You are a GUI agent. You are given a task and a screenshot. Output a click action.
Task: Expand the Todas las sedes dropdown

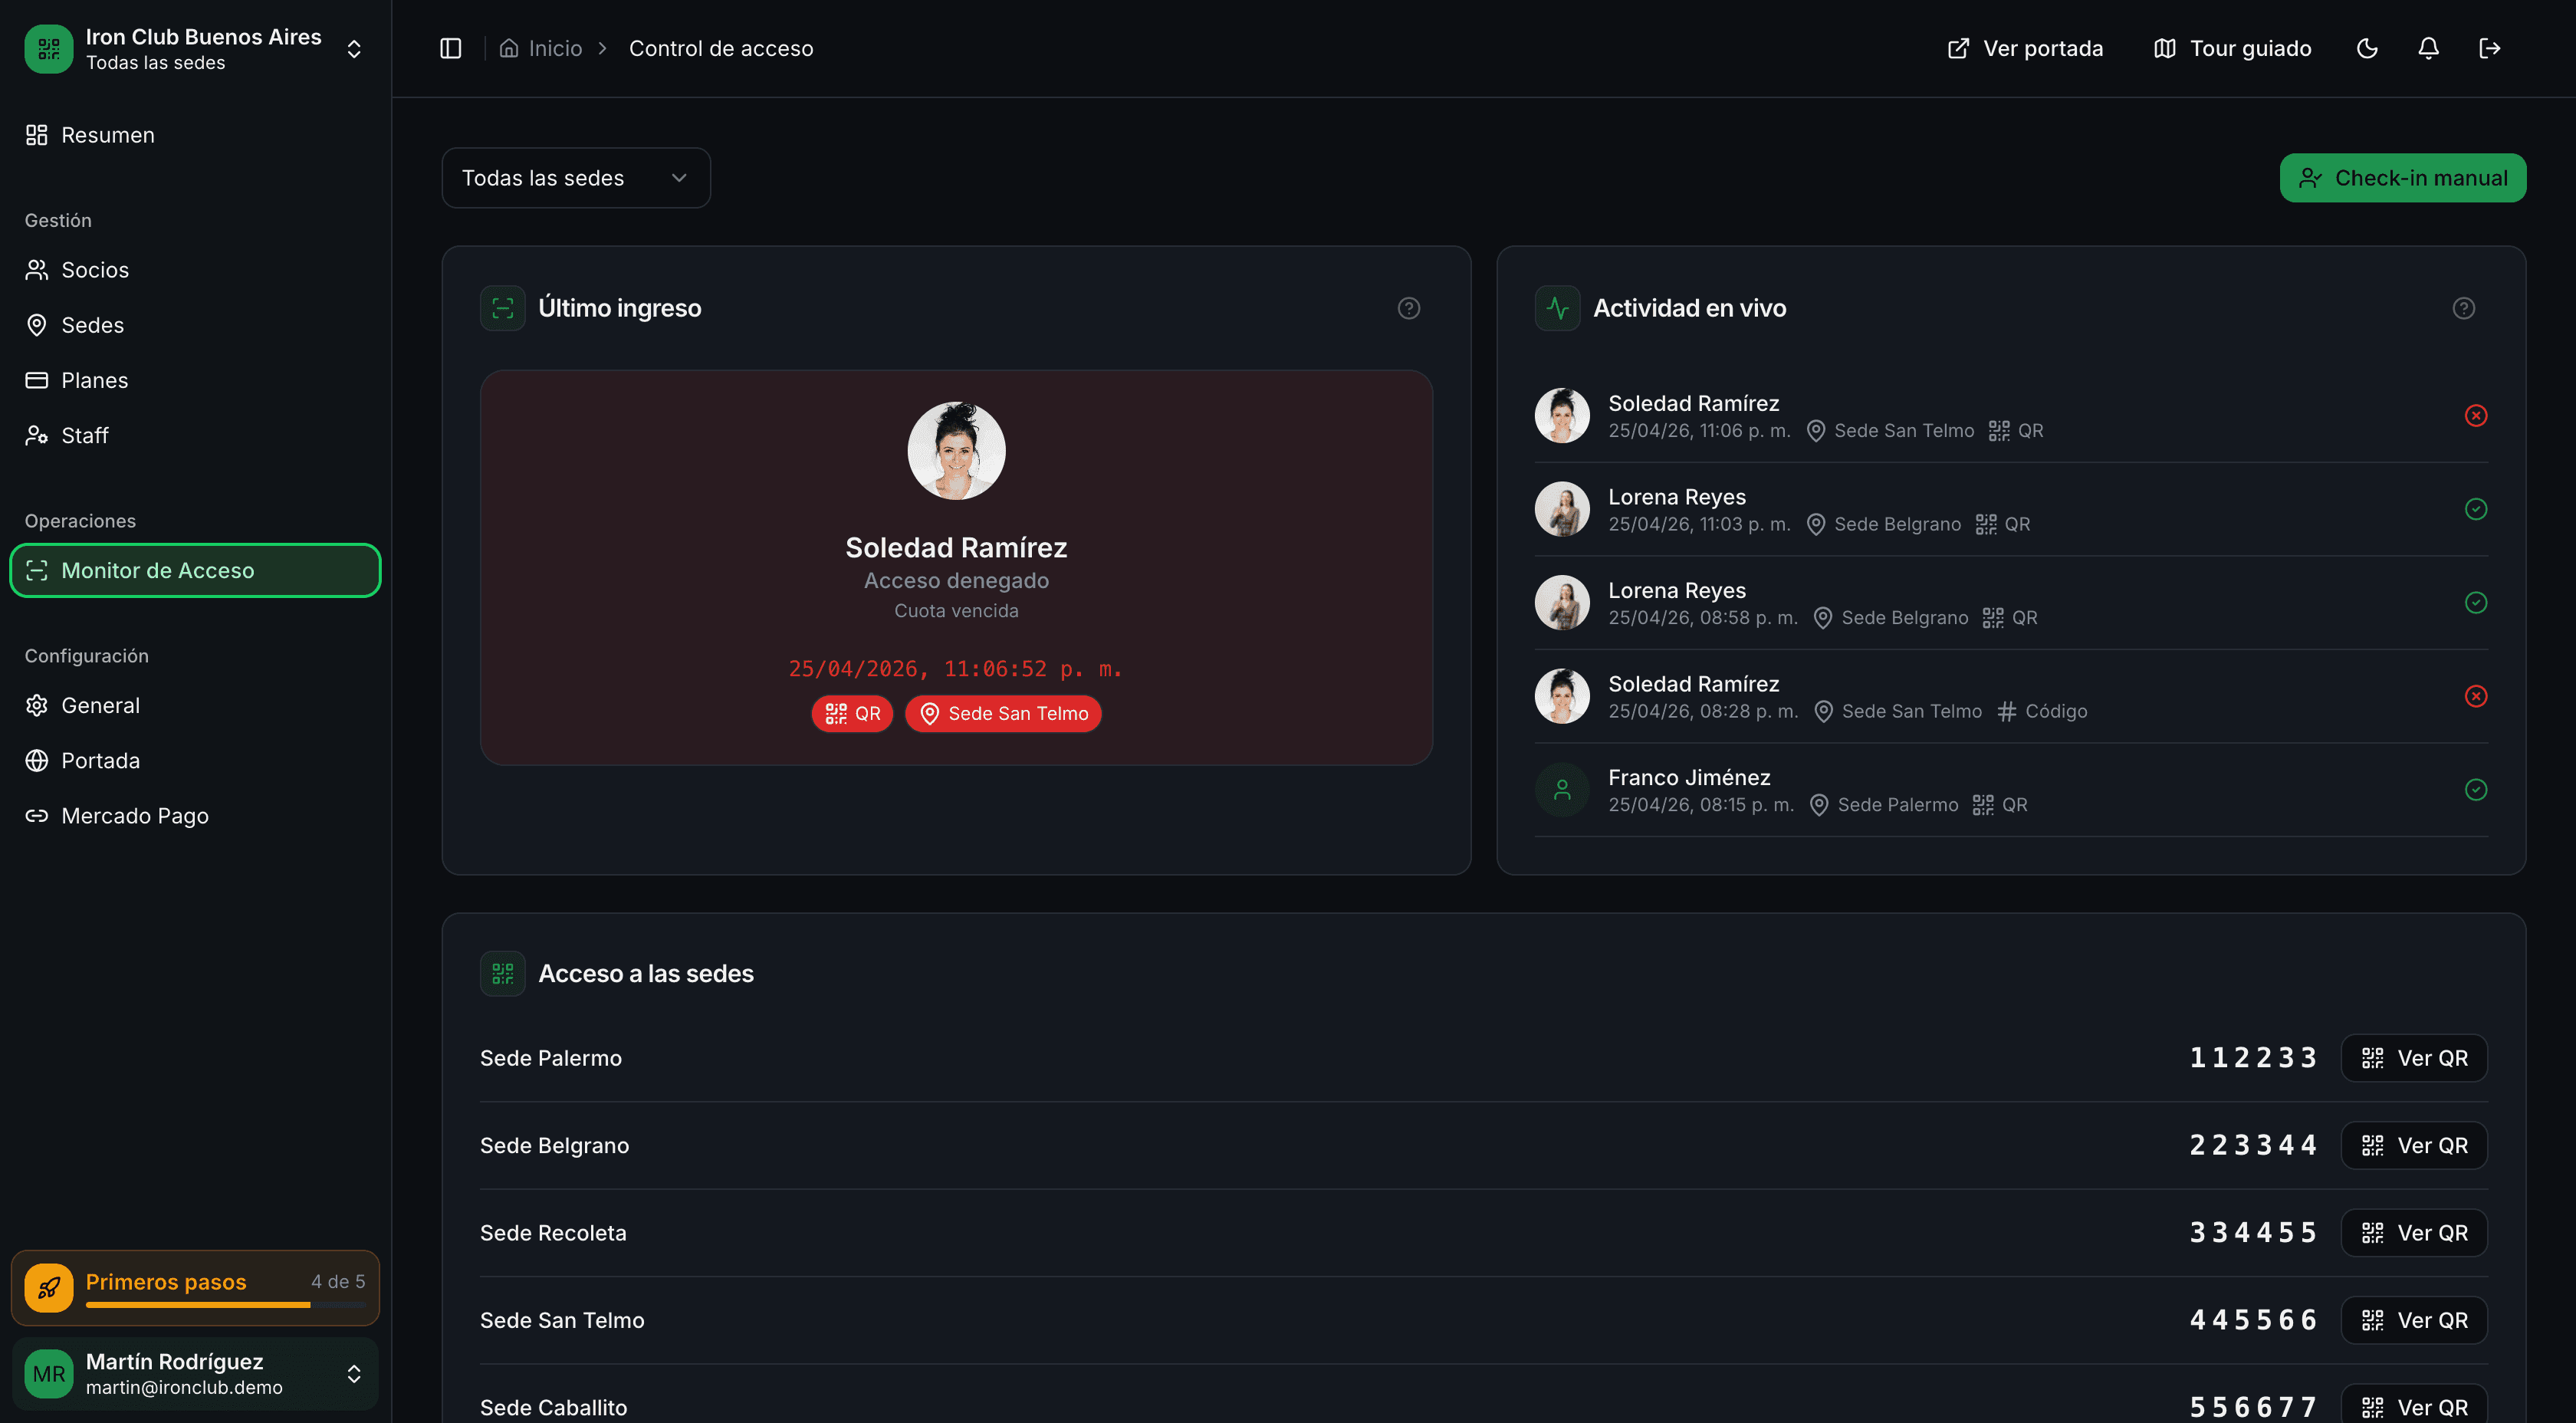(x=575, y=178)
